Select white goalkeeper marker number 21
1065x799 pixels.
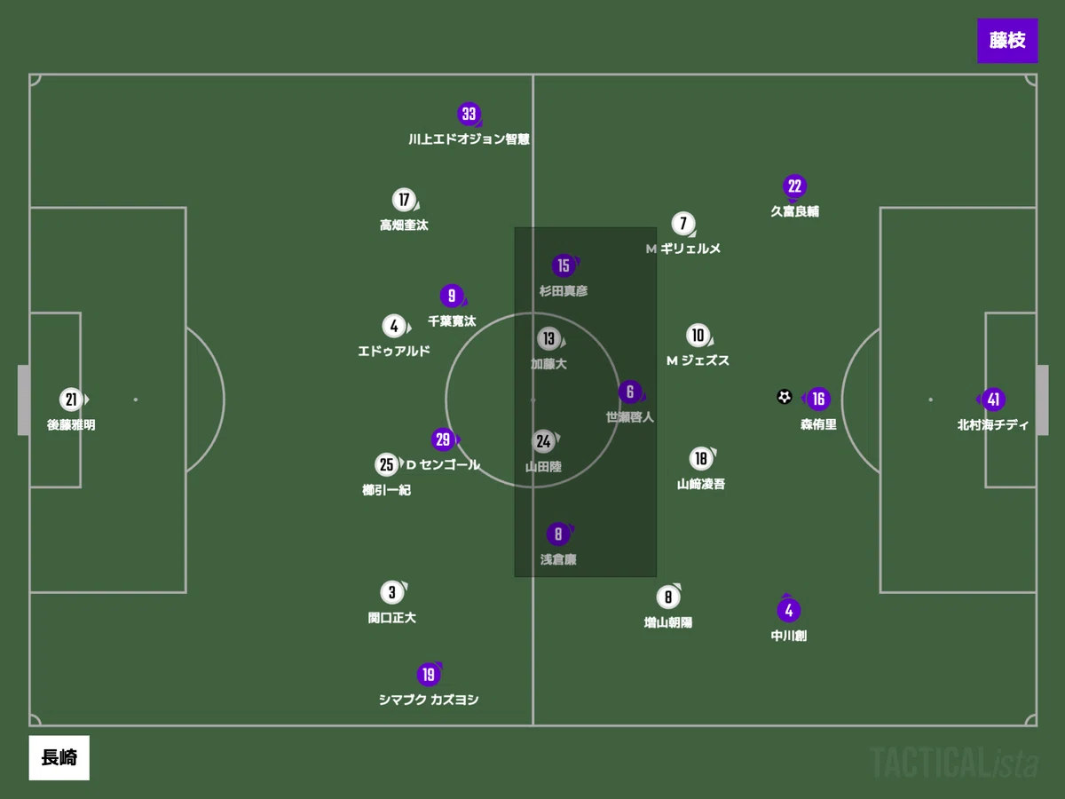(71, 399)
